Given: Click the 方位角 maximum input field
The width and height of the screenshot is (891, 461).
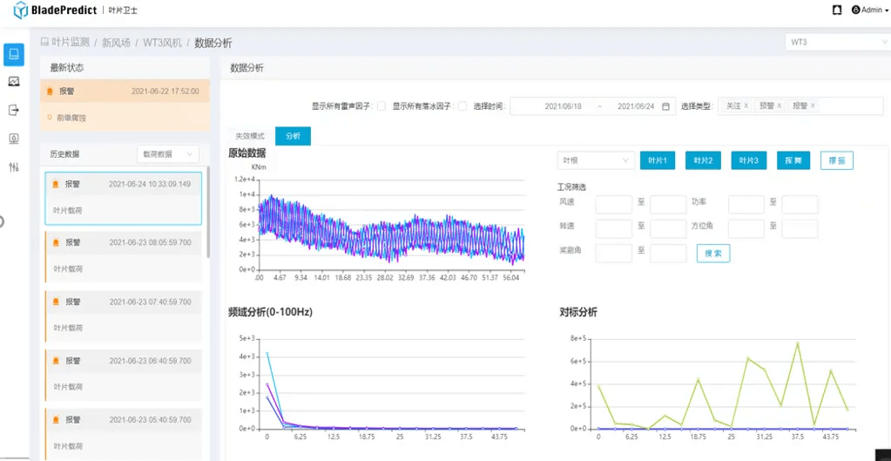Looking at the screenshot, I should tap(800, 229).
